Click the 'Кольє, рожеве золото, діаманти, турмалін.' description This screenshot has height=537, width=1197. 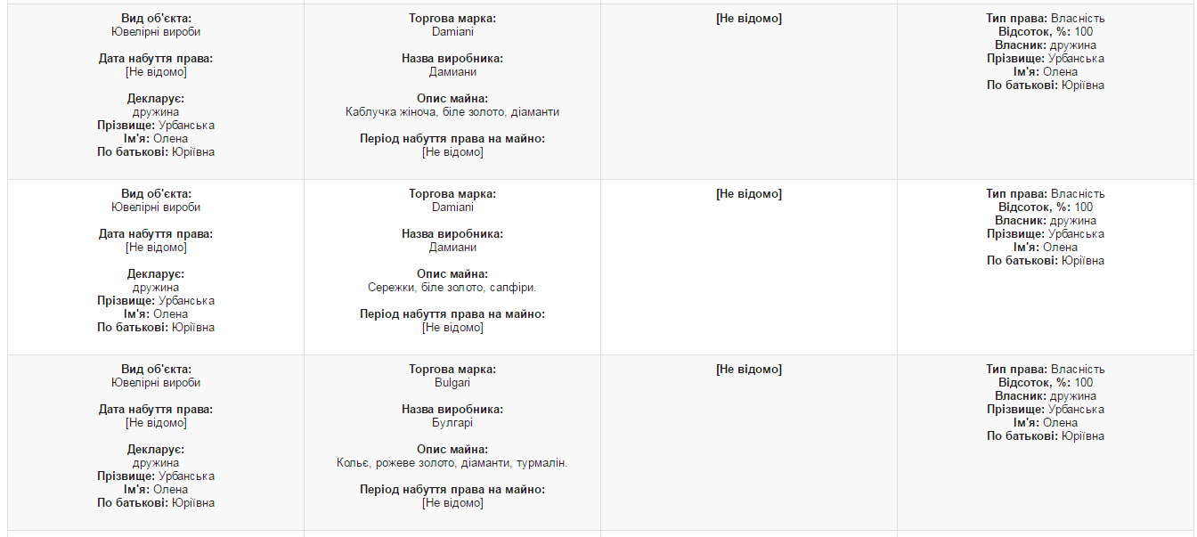[x=452, y=463]
